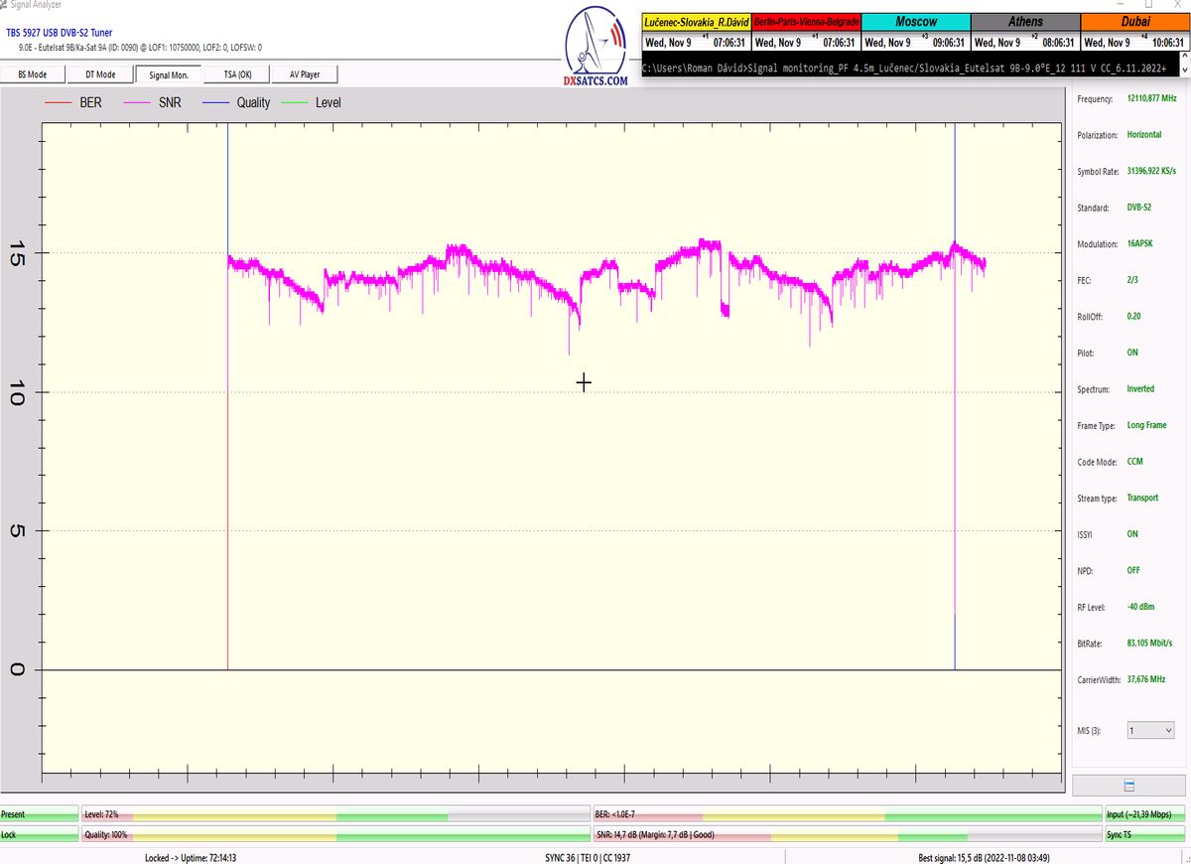Viewport: 1191px width, 864px height.
Task: Click the TSA (OK) button
Action: (237, 74)
